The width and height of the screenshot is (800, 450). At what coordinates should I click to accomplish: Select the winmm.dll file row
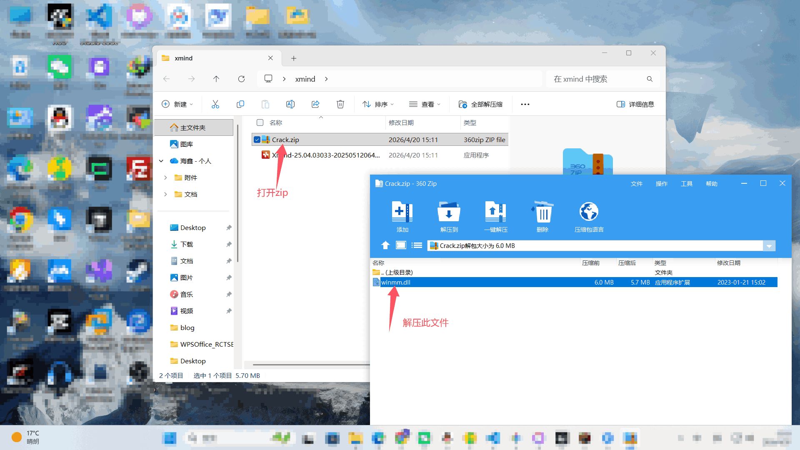coord(479,282)
